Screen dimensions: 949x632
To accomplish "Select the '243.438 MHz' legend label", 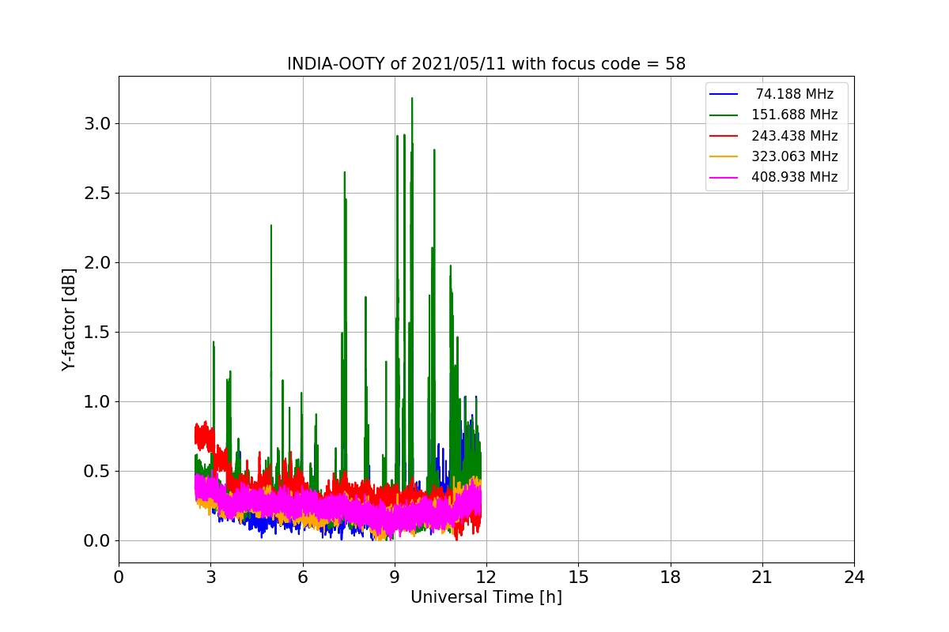I will (x=794, y=136).
